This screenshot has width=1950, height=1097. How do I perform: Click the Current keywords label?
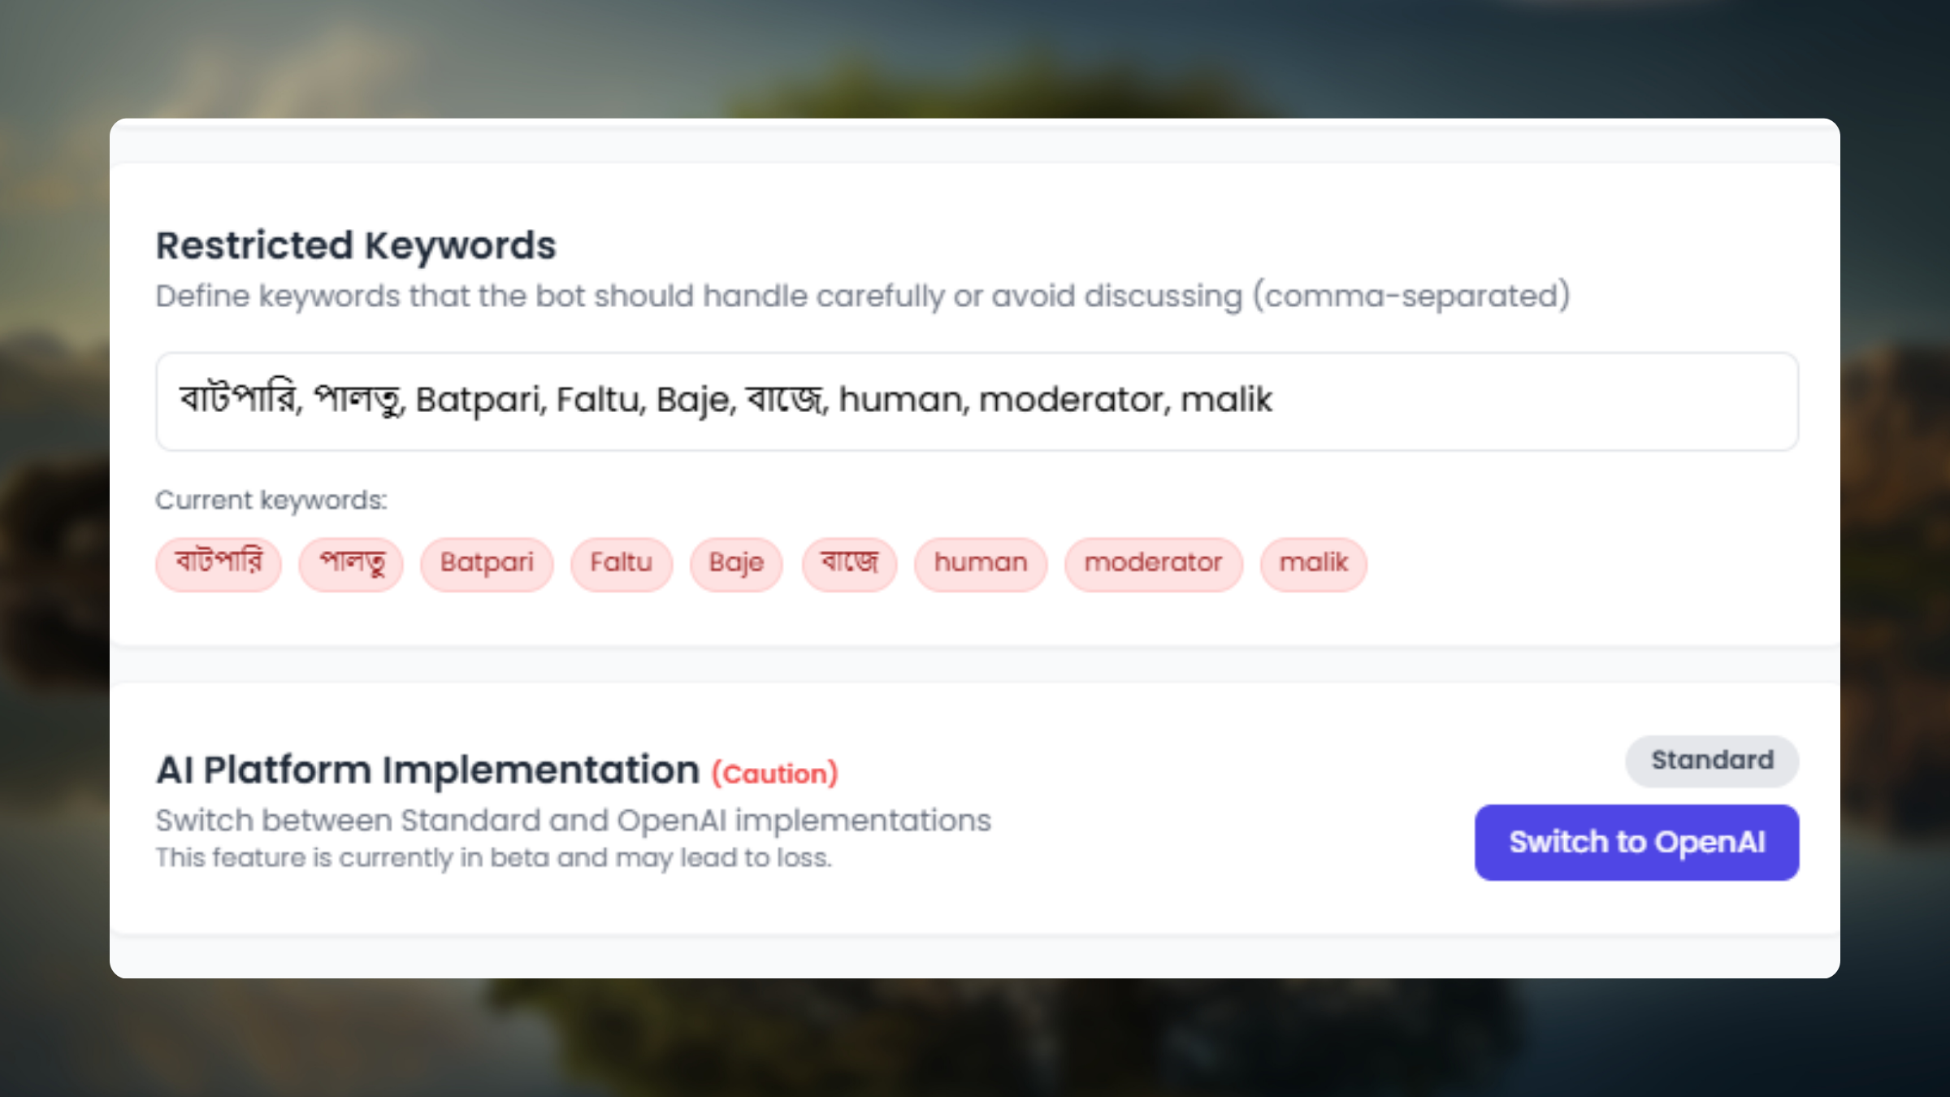[271, 500]
